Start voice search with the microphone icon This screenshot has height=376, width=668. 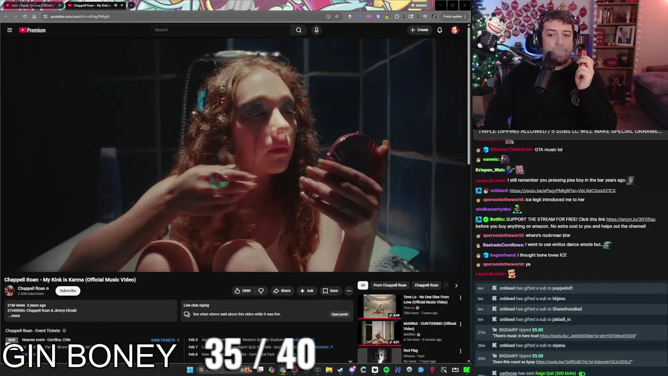click(x=316, y=30)
